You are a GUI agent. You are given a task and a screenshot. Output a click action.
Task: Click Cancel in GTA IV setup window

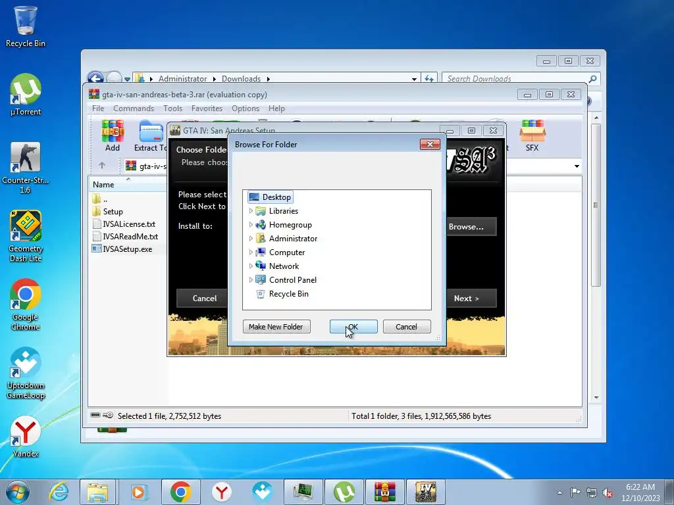click(x=202, y=298)
